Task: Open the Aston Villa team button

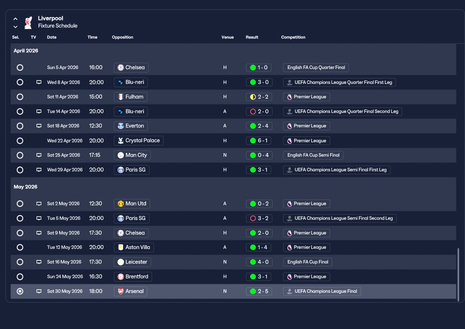Action: click(134, 247)
